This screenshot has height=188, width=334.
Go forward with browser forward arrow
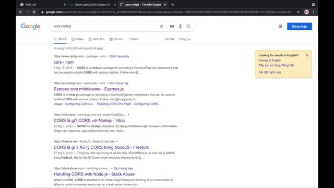tap(27, 12)
